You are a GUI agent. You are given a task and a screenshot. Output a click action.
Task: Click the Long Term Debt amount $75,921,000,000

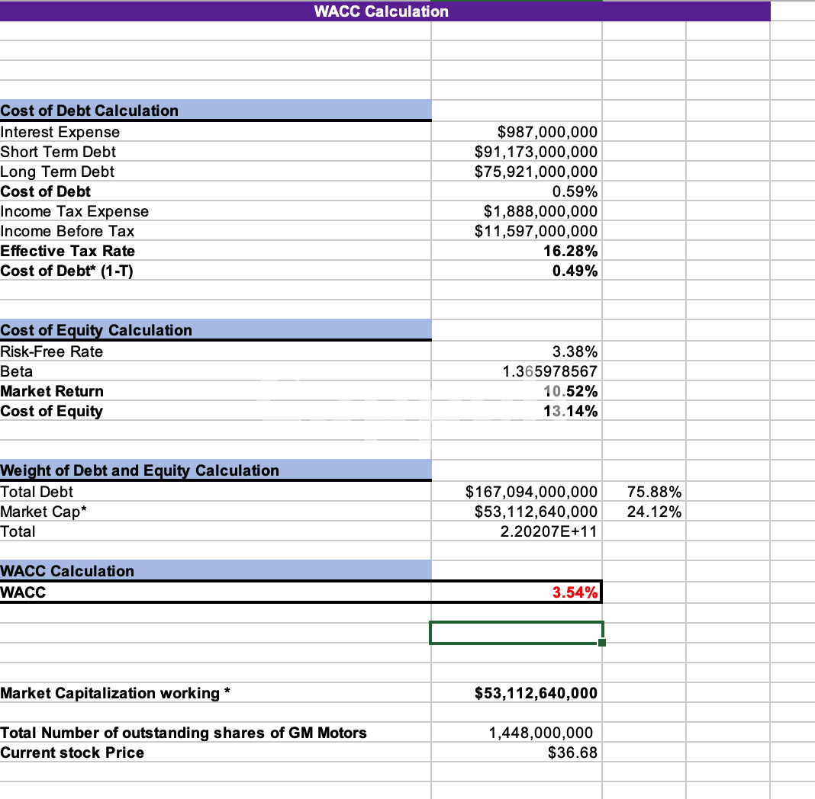pos(536,172)
